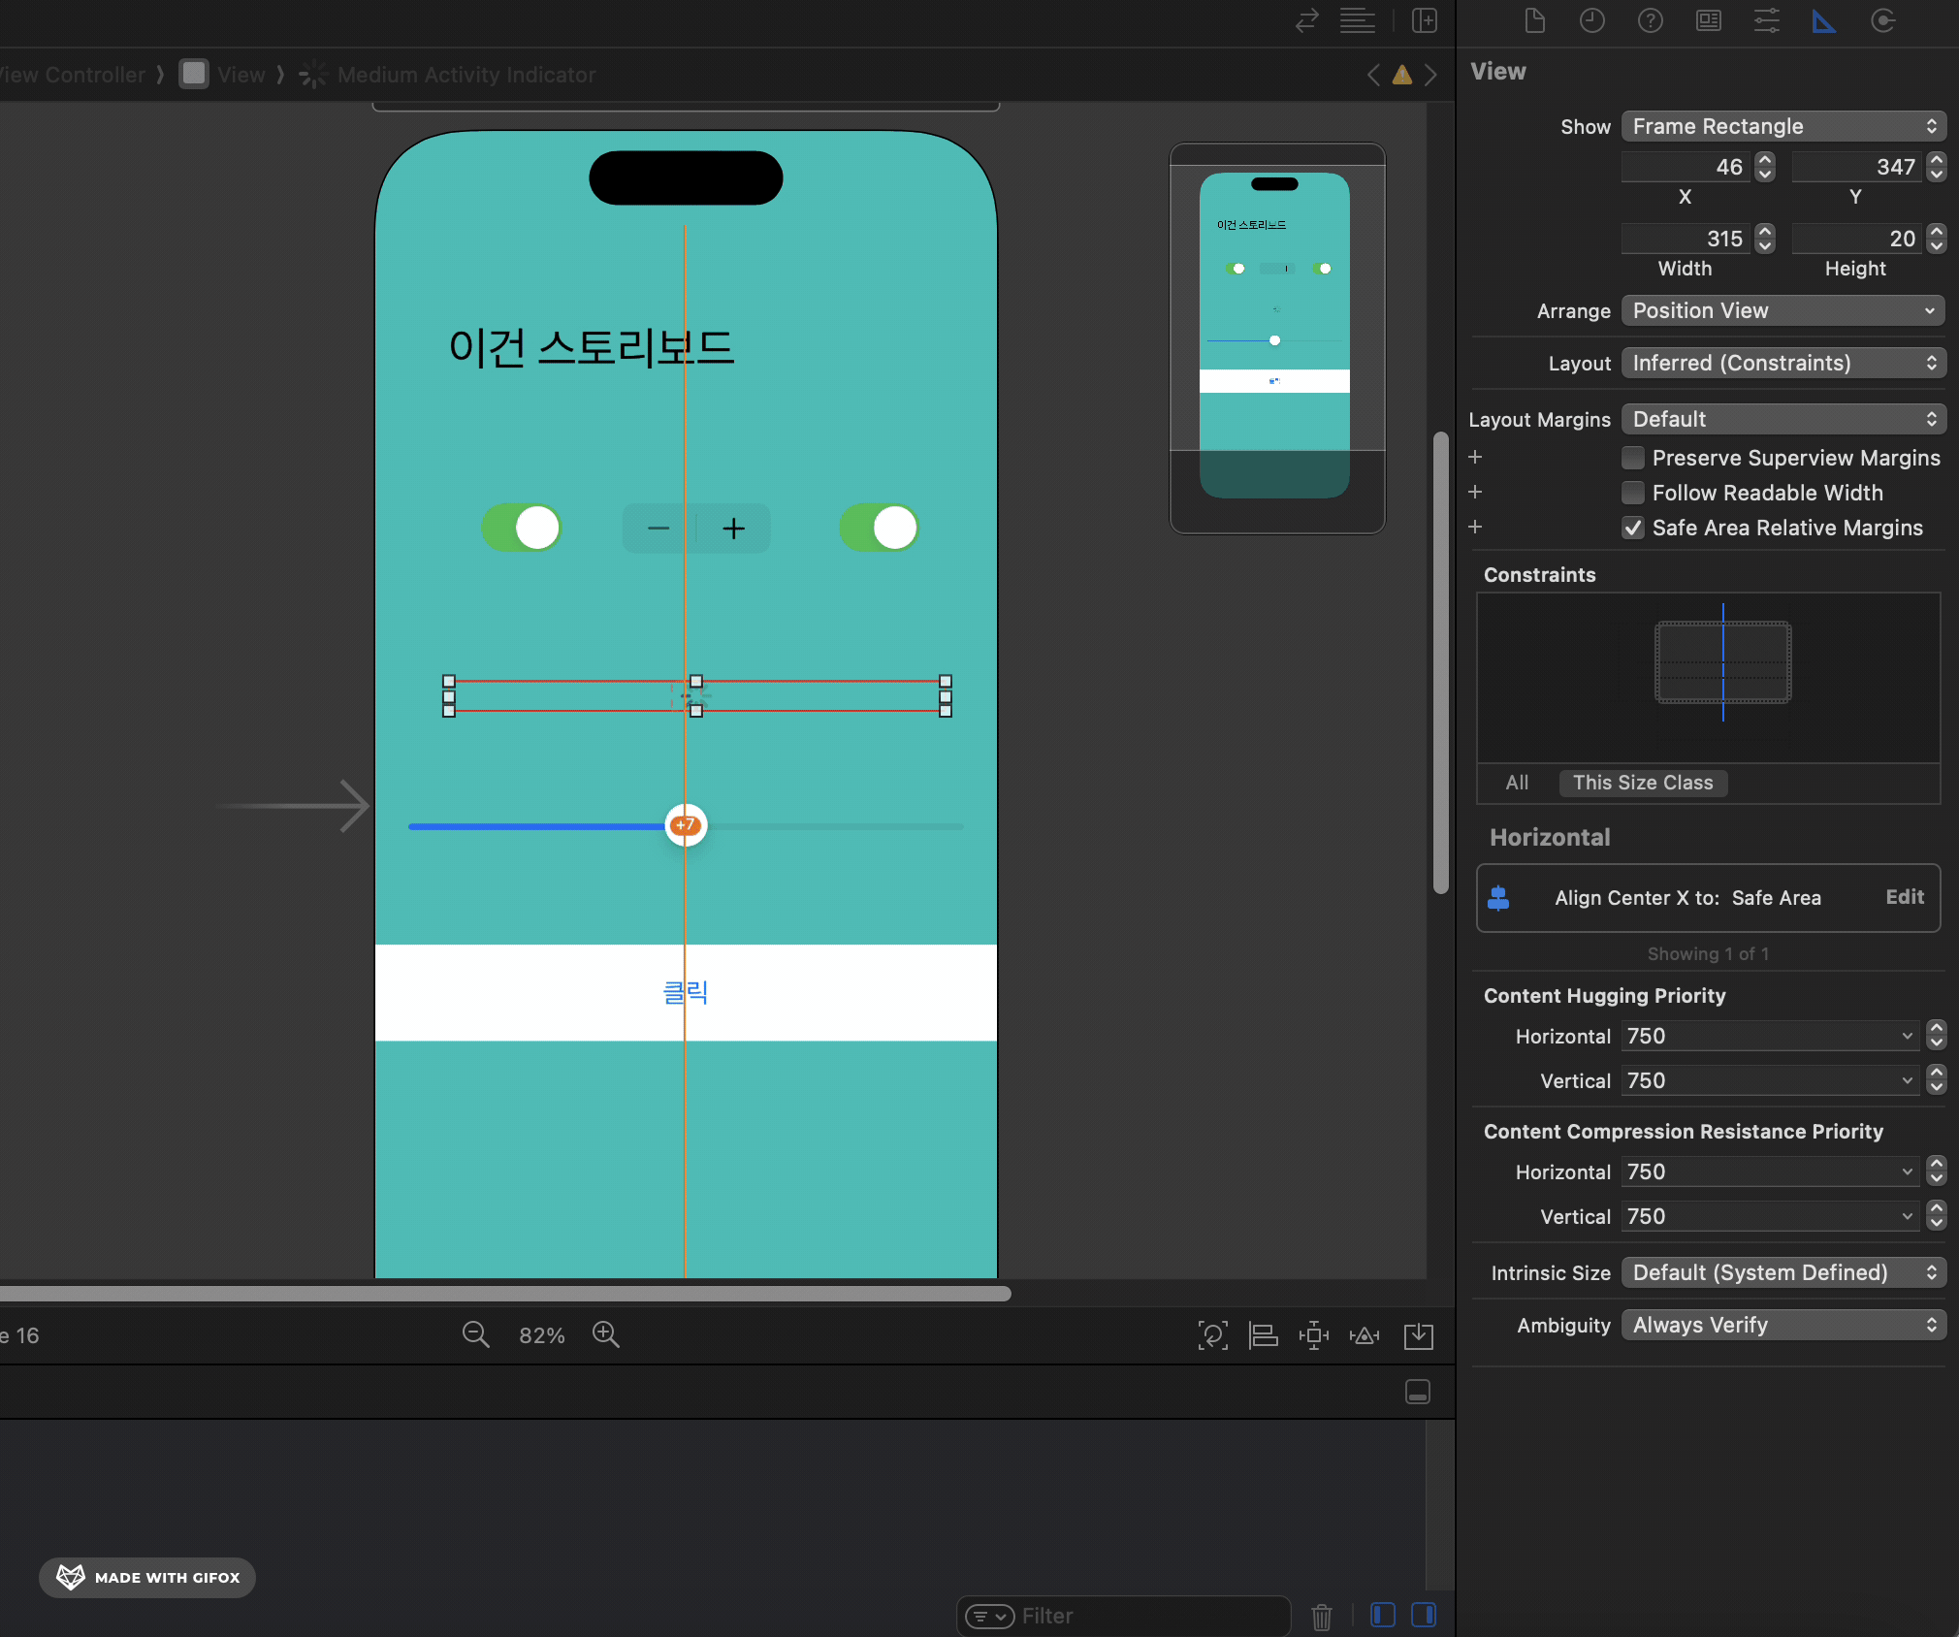The height and width of the screenshot is (1637, 1959).
Task: Click the 클릭 button on canvas
Action: click(x=685, y=992)
